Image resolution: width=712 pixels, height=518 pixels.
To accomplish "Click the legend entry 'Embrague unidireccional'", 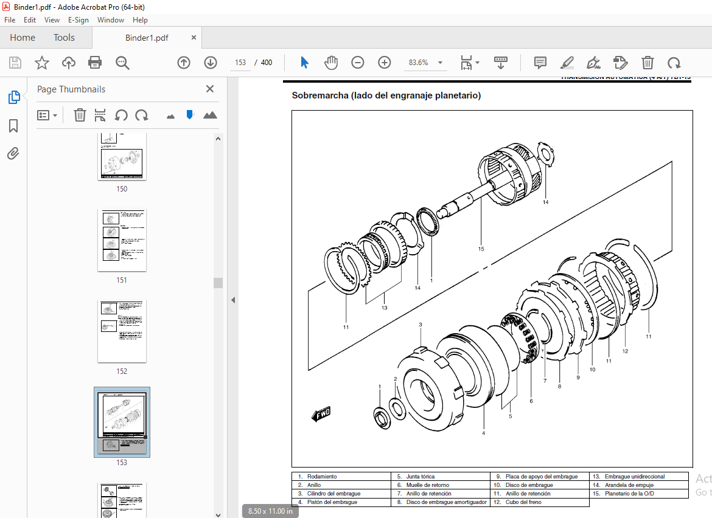I will pos(635,476).
